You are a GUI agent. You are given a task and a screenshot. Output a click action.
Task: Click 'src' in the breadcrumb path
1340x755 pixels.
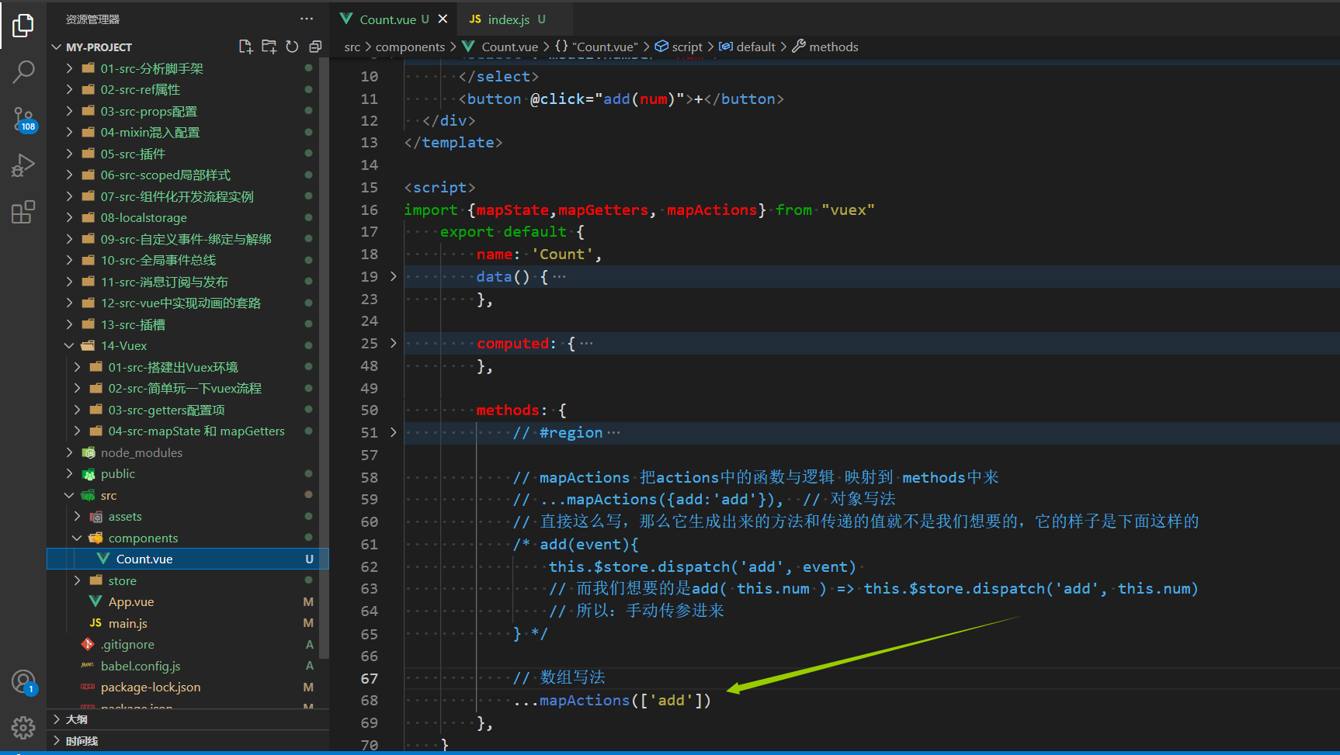click(352, 47)
